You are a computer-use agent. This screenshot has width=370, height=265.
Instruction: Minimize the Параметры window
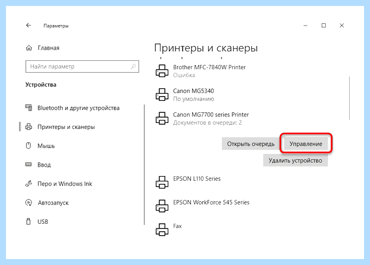(x=306, y=26)
